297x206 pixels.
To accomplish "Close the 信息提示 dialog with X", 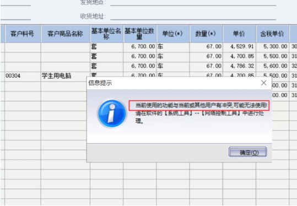I will pos(263,83).
